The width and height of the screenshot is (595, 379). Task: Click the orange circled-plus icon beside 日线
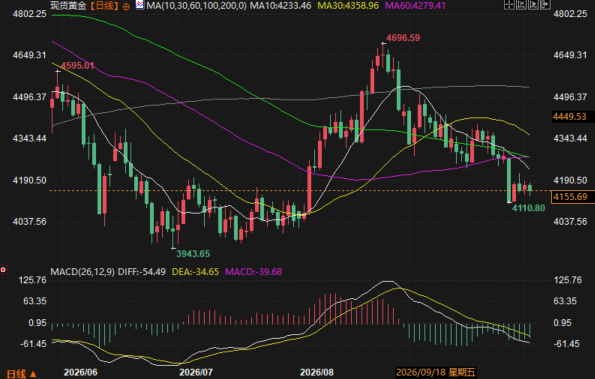[126, 6]
